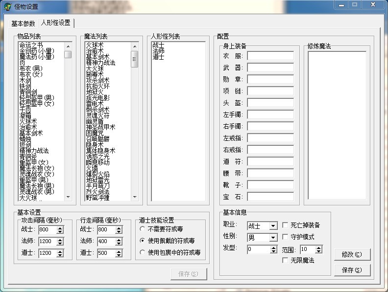Check the 无限魔法 unlimited magic option
Screen dimensions: 388x292
285,261
